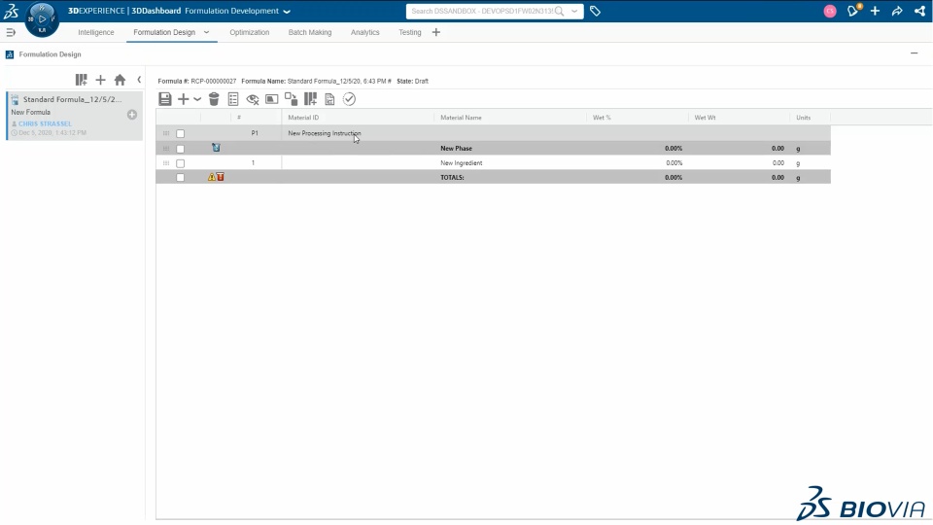Click the trash can delete icon
Image resolution: width=933 pixels, height=525 pixels.
click(214, 99)
